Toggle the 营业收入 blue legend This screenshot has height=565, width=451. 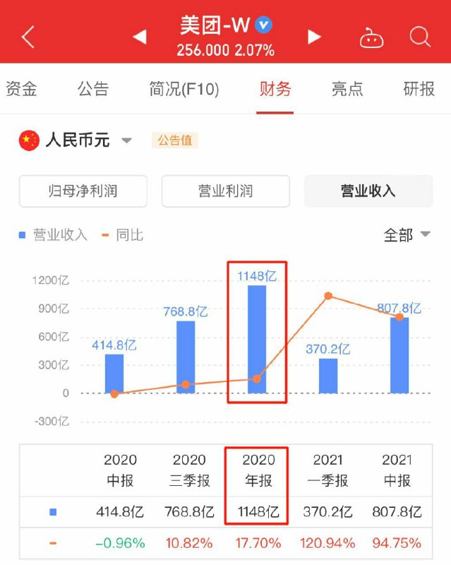pyautogui.click(x=53, y=235)
